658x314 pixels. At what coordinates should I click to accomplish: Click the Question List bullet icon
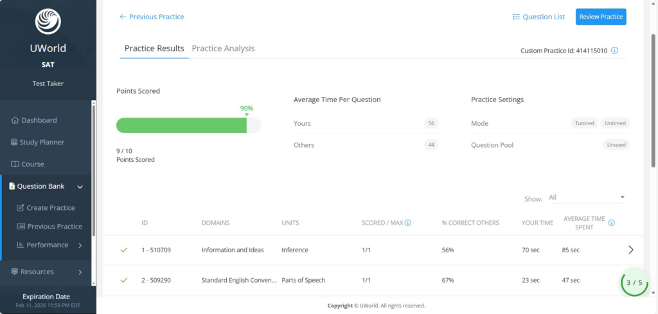516,17
